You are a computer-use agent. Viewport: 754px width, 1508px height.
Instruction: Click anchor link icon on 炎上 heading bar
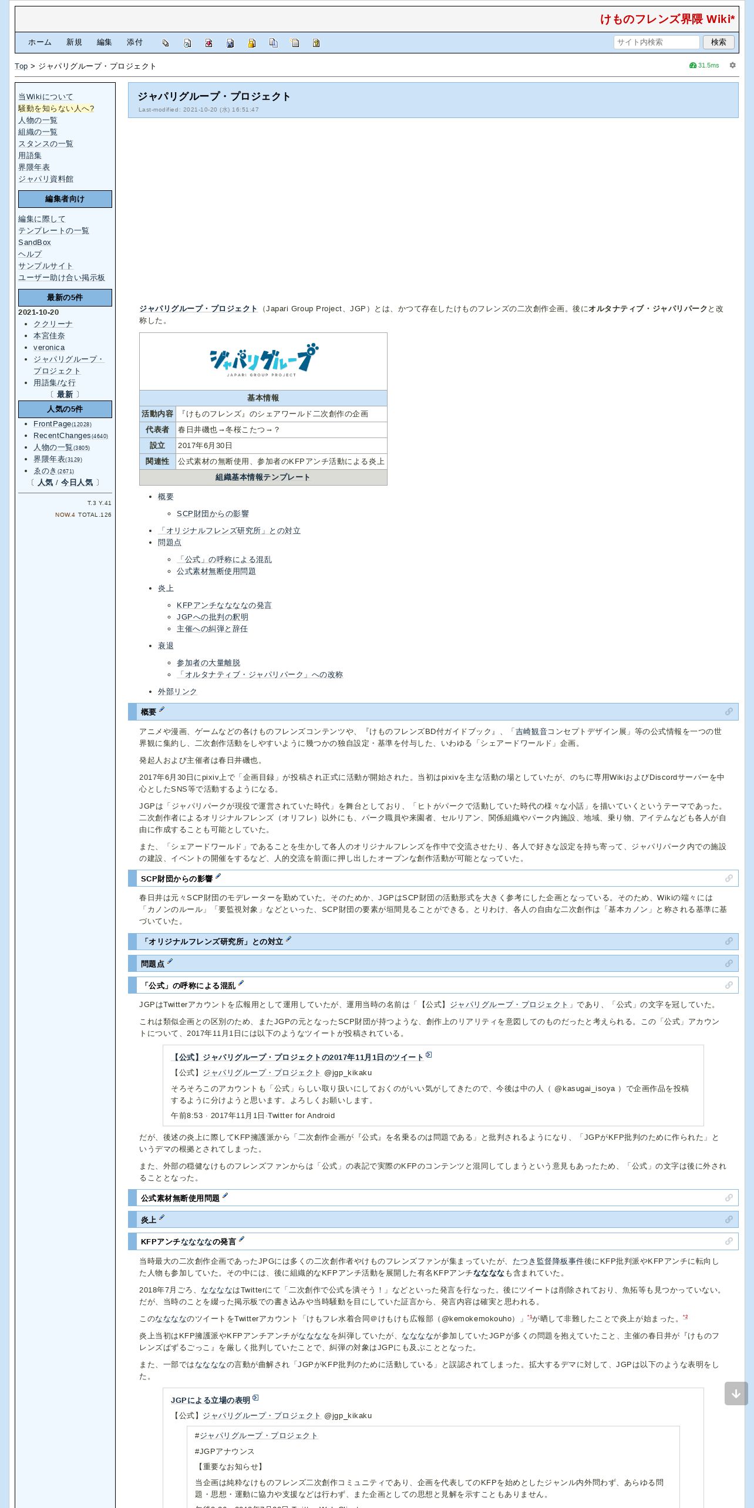pos(729,1220)
